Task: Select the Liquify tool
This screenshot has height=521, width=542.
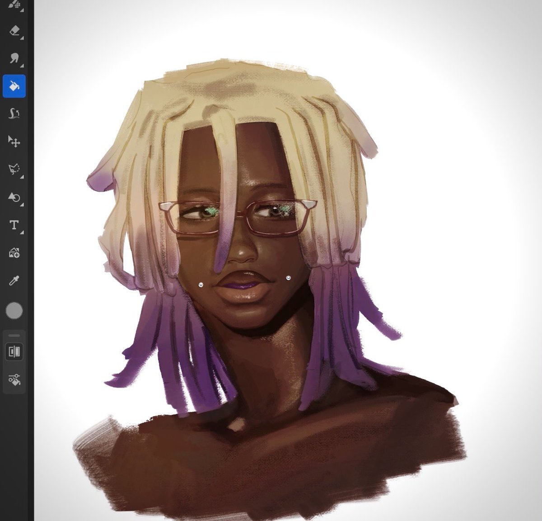Action: coord(14,114)
